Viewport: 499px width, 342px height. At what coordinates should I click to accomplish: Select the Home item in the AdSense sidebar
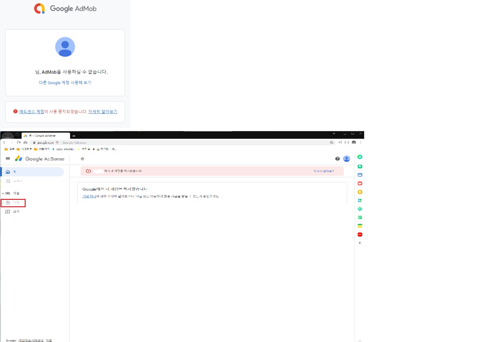32,172
